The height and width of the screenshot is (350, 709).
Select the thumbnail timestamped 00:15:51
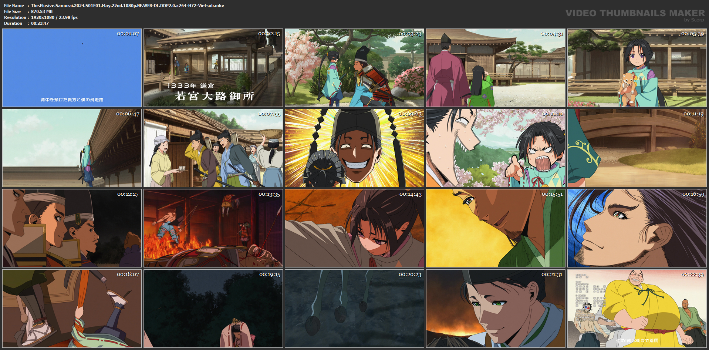496,228
